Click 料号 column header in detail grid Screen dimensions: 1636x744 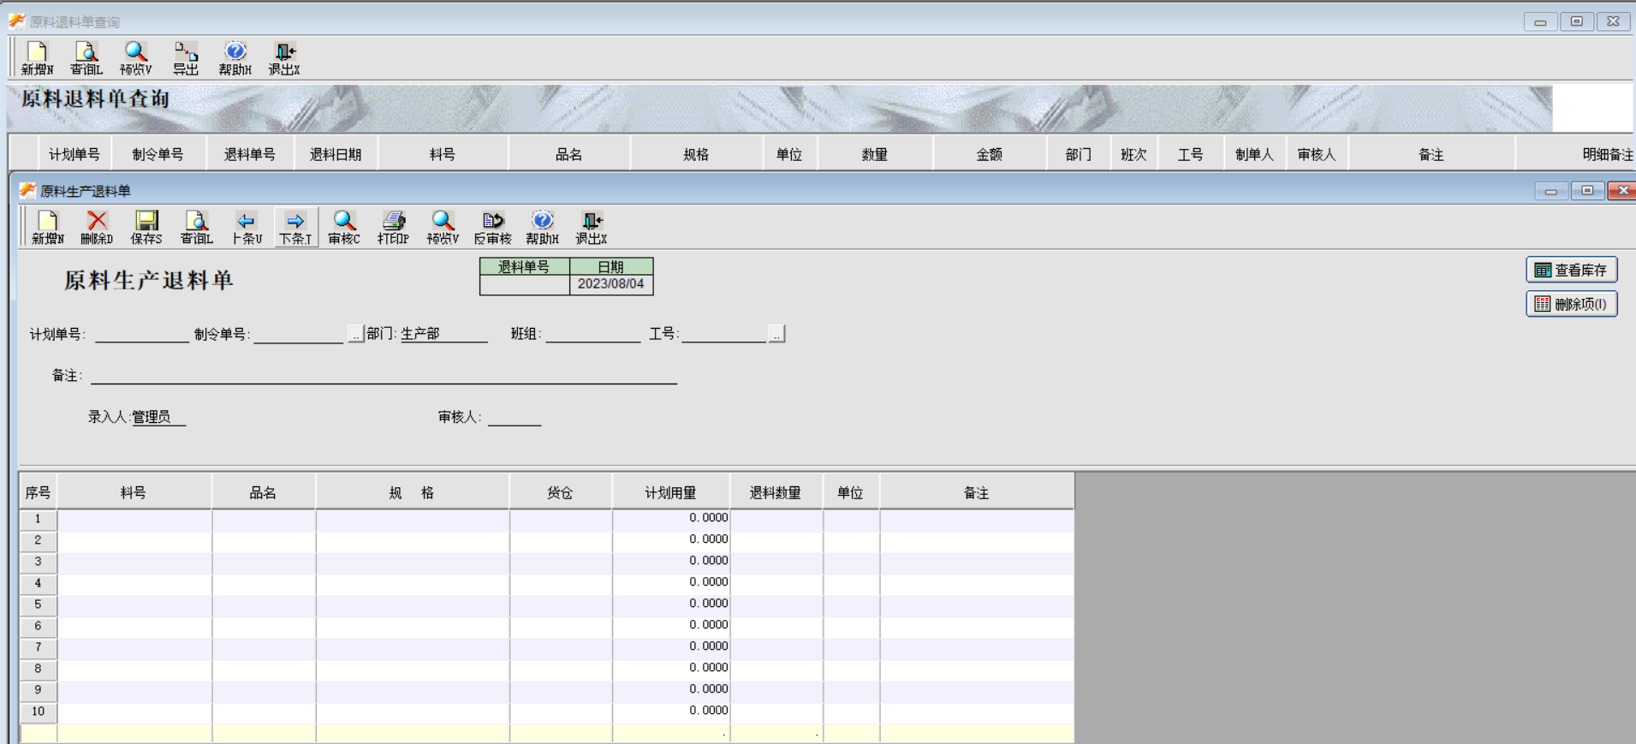(134, 492)
